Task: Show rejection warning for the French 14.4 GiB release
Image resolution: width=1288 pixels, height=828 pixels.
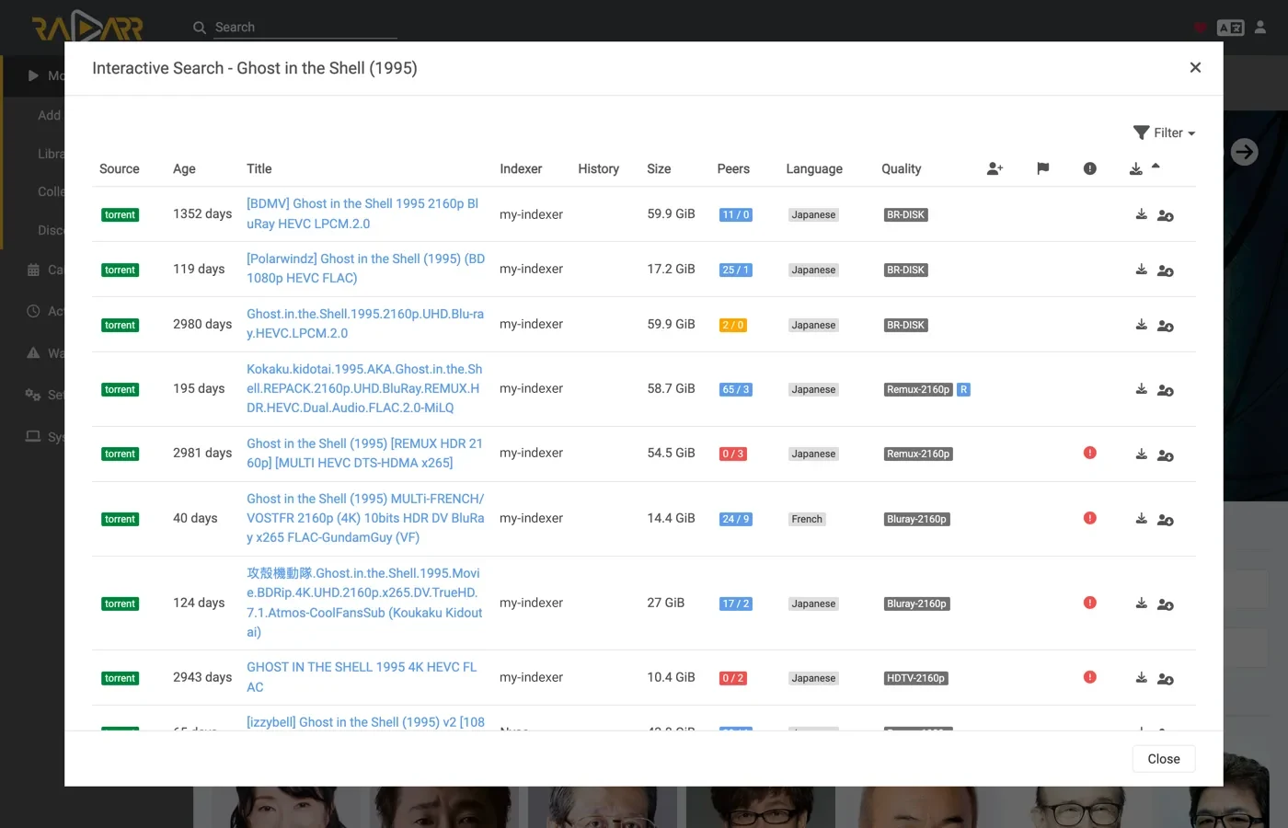Action: [x=1089, y=518]
